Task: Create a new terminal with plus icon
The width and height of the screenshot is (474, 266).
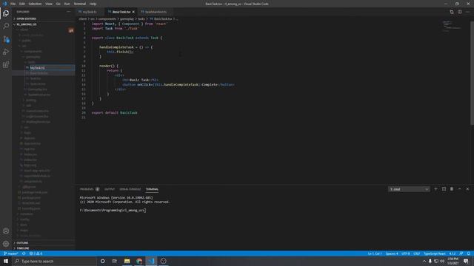Action: pyautogui.click(x=435, y=189)
